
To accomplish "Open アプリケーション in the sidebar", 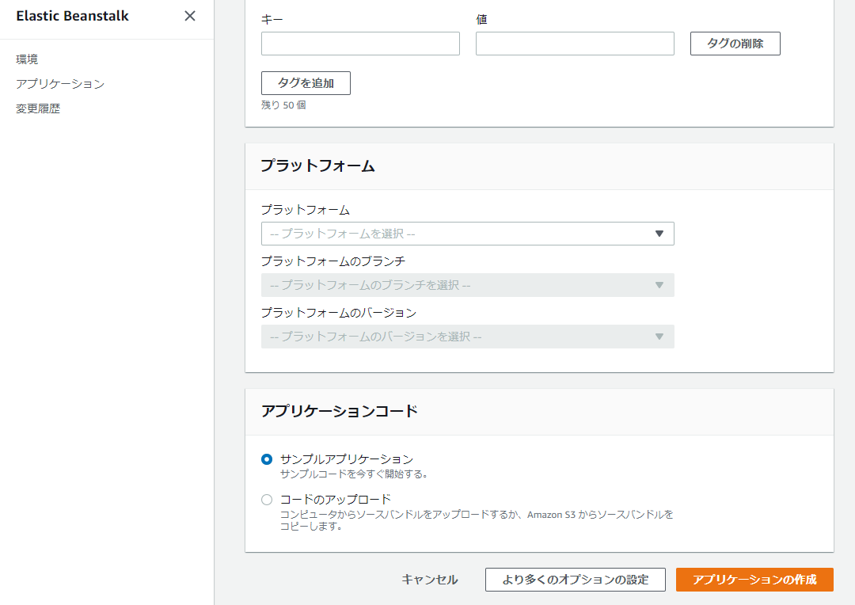I will point(60,84).
